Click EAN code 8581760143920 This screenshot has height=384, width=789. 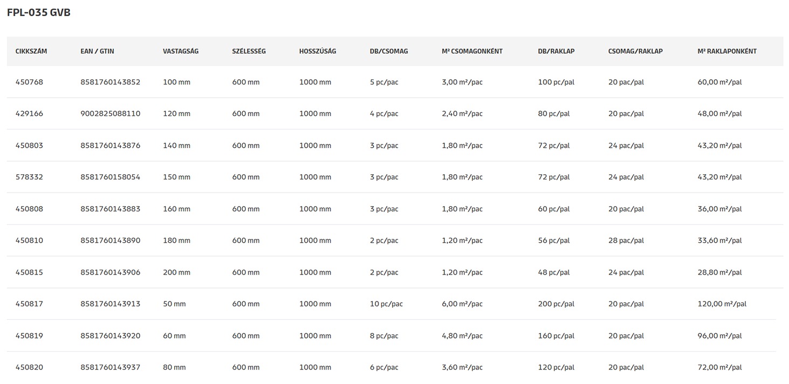(x=110, y=336)
